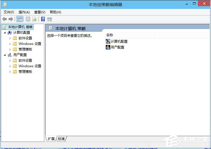Open the 操作(A) menu
Viewport: 211px width, 149px height.
click(x=24, y=12)
